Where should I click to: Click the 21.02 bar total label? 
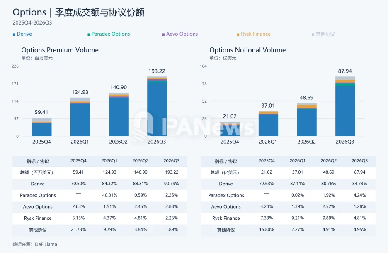click(x=230, y=116)
